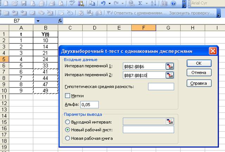
Task: Click the Save icon in the toolbar
Action: (24, 4)
